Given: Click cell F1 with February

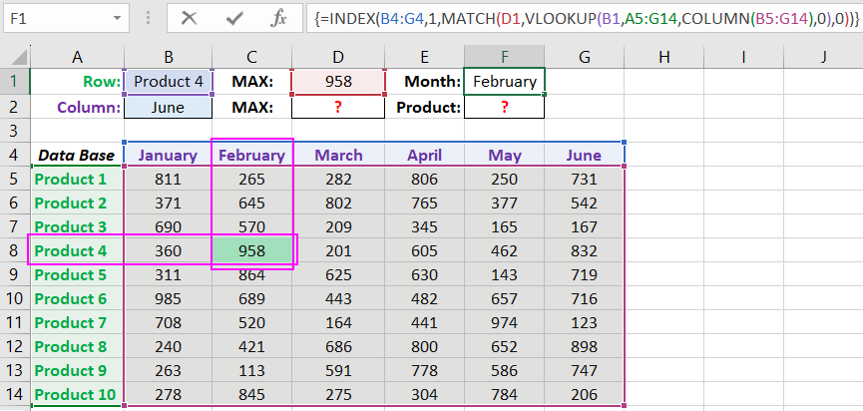Looking at the screenshot, I should point(504,83).
